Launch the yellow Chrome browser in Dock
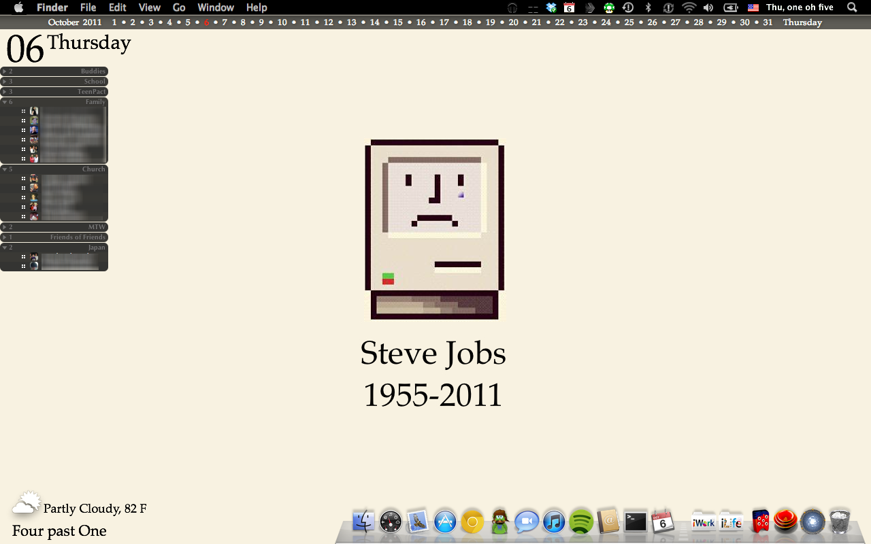This screenshot has width=871, height=544. point(472,522)
